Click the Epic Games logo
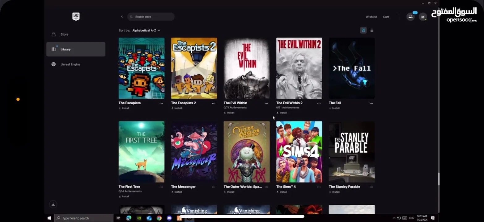The image size is (484, 222). [x=76, y=16]
